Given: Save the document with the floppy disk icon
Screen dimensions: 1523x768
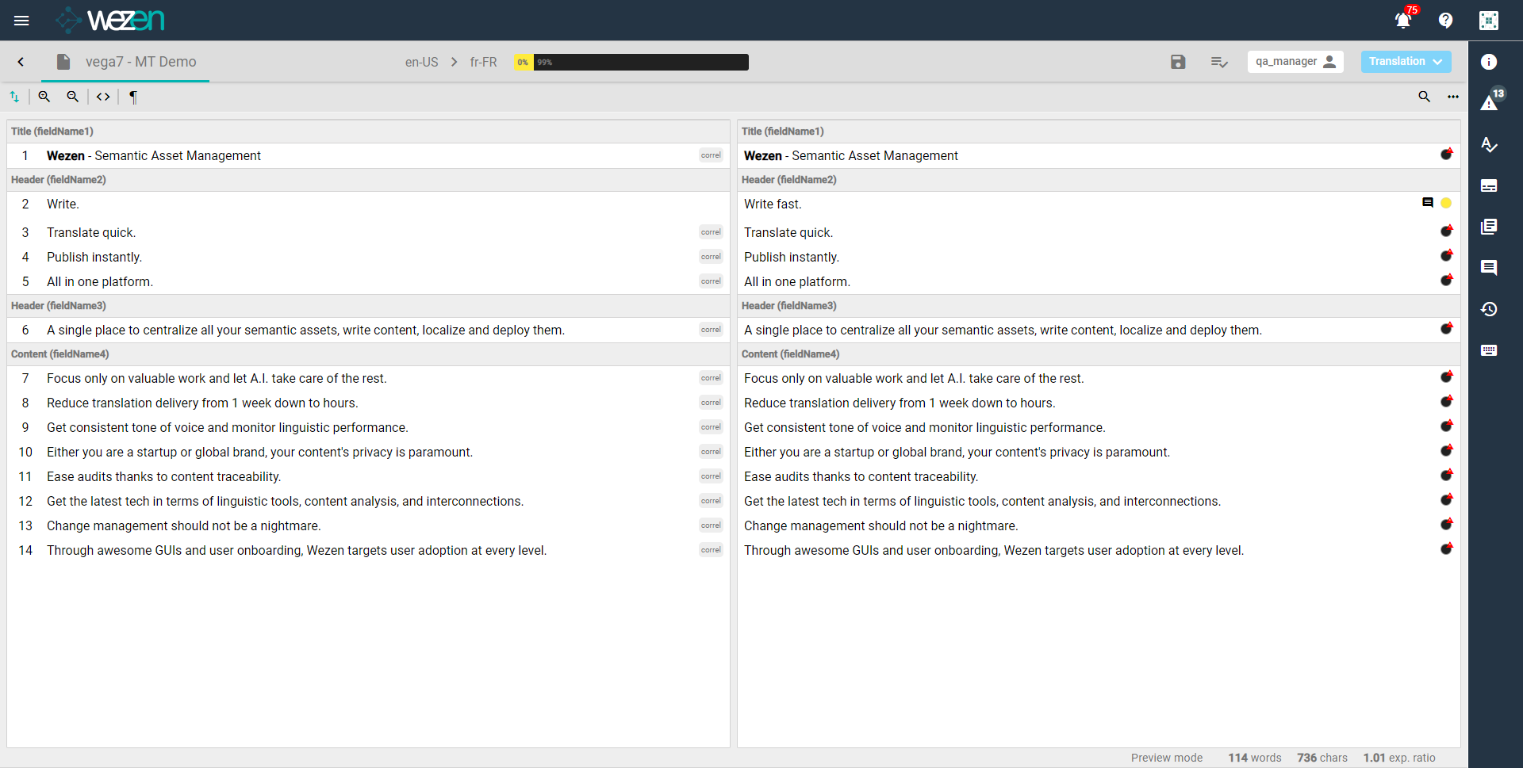Looking at the screenshot, I should pos(1178,62).
